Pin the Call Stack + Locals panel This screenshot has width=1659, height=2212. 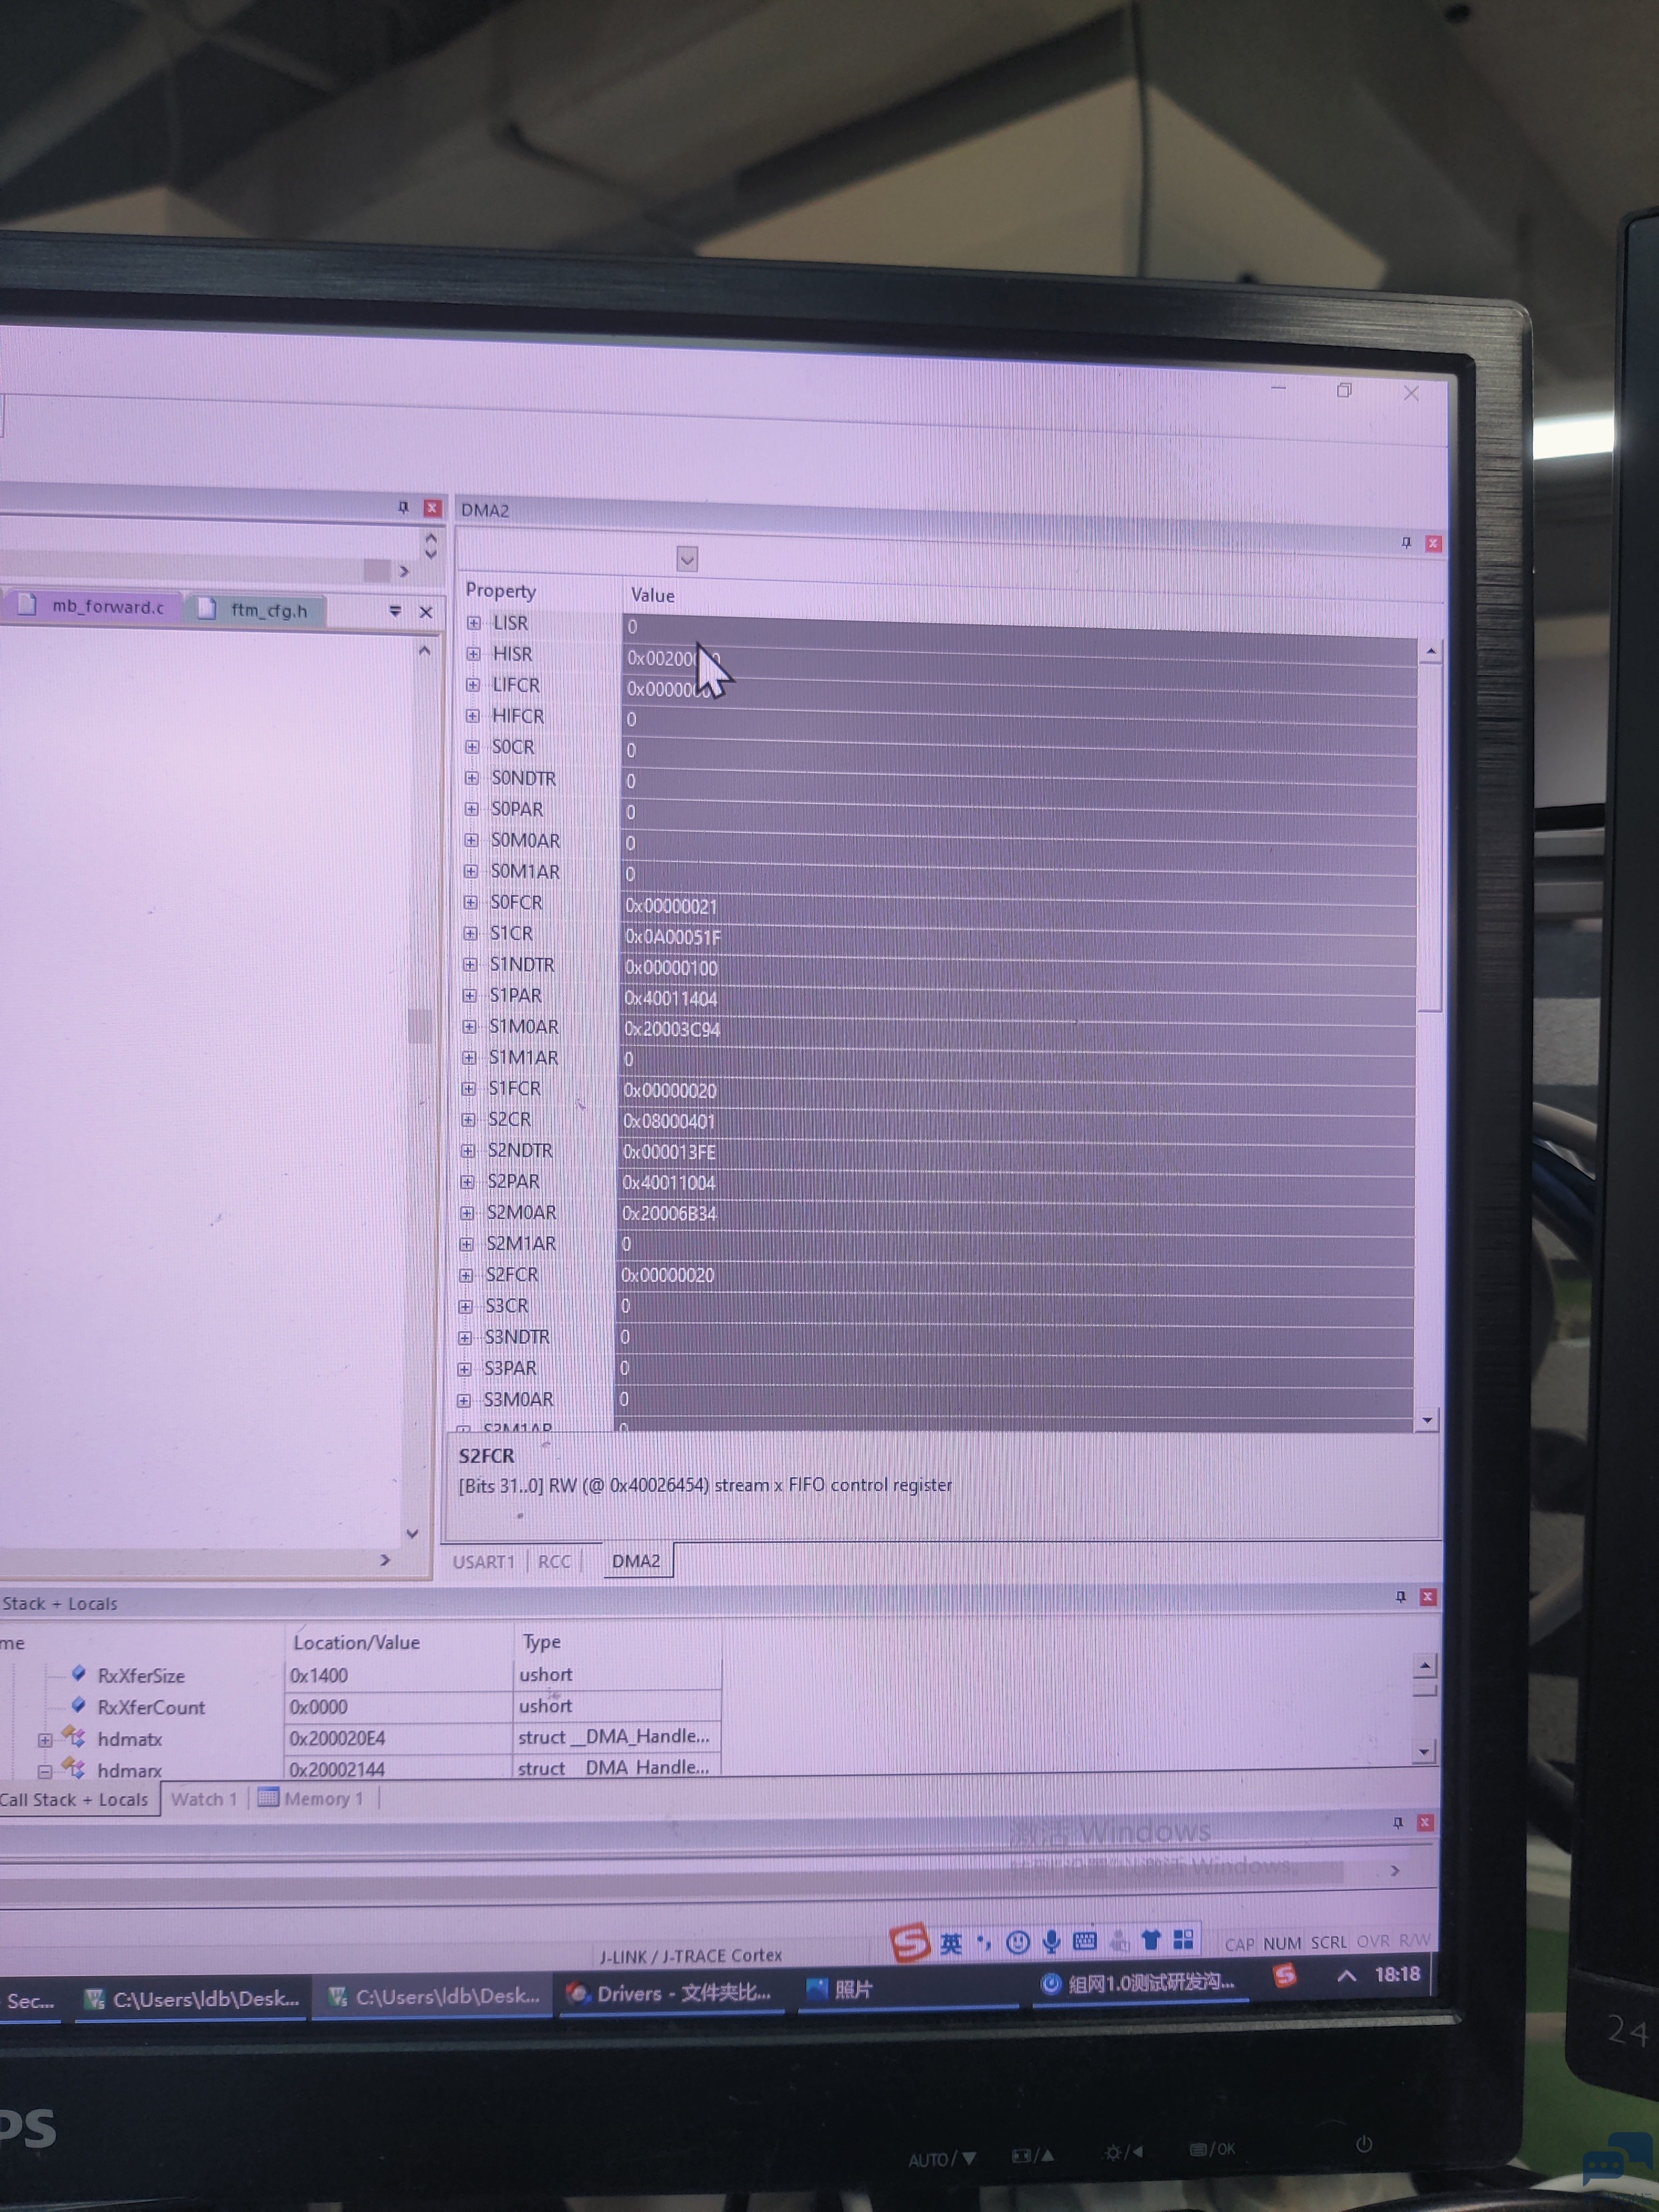(x=1400, y=1597)
